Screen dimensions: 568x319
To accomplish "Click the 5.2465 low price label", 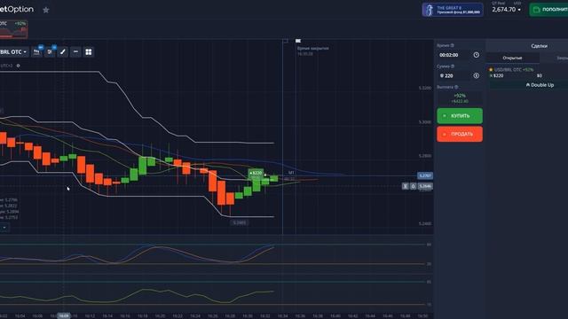I will 240,222.
